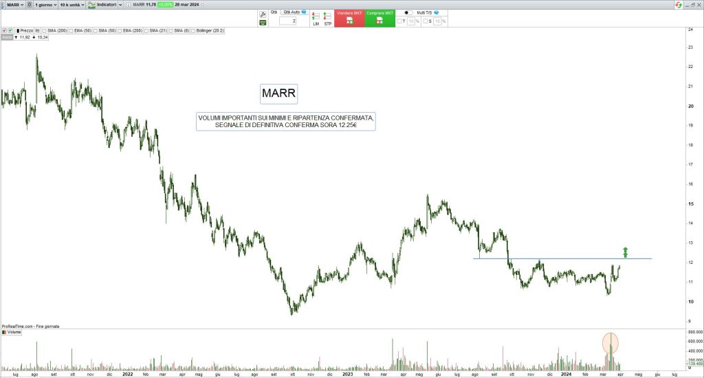Toggle the Multi T/S switch

[x=408, y=12]
